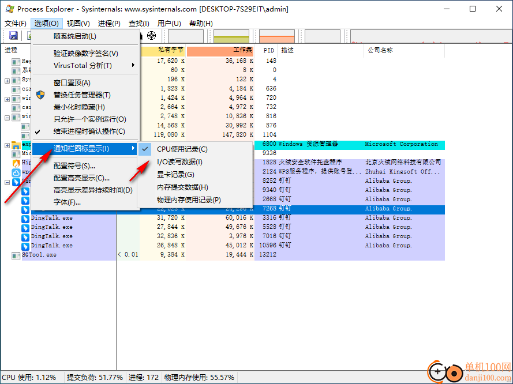513x384 pixels.
Task: Enable I/O读写数据(I) tray icon
Action: [195, 162]
